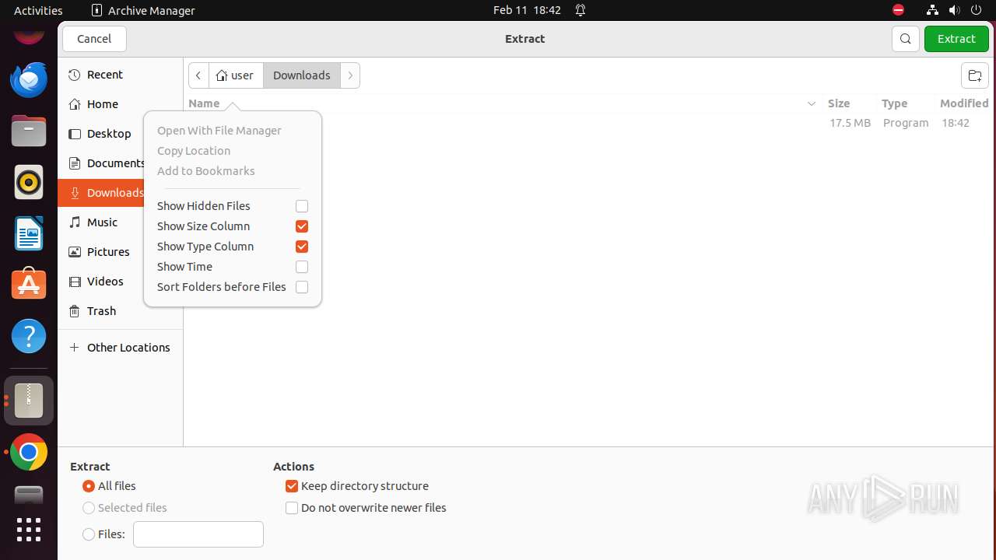Image resolution: width=996 pixels, height=560 pixels.
Task: Click the 18:42 modified cell
Action: pyautogui.click(x=956, y=123)
